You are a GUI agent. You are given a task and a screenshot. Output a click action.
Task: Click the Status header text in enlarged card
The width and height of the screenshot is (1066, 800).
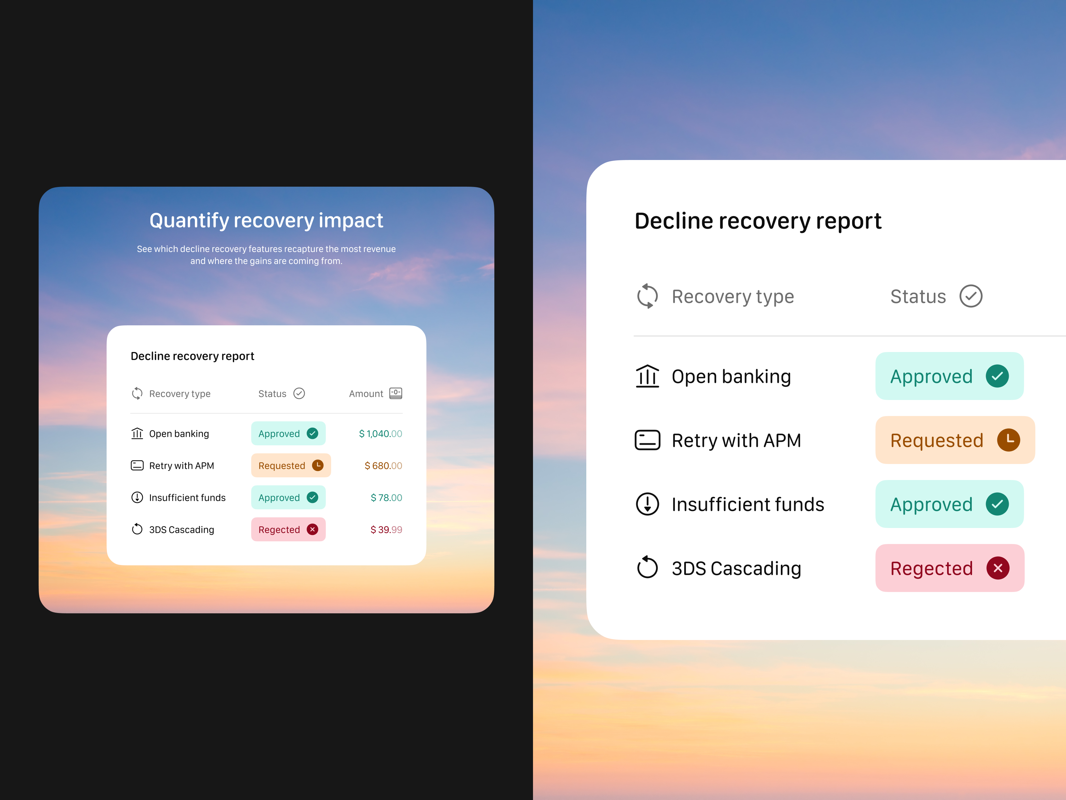(918, 297)
